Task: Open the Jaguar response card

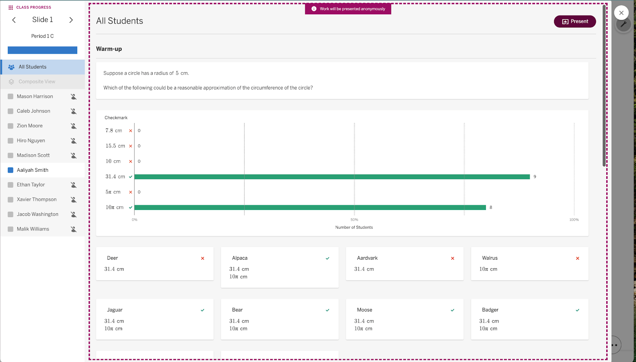Action: coord(155,319)
